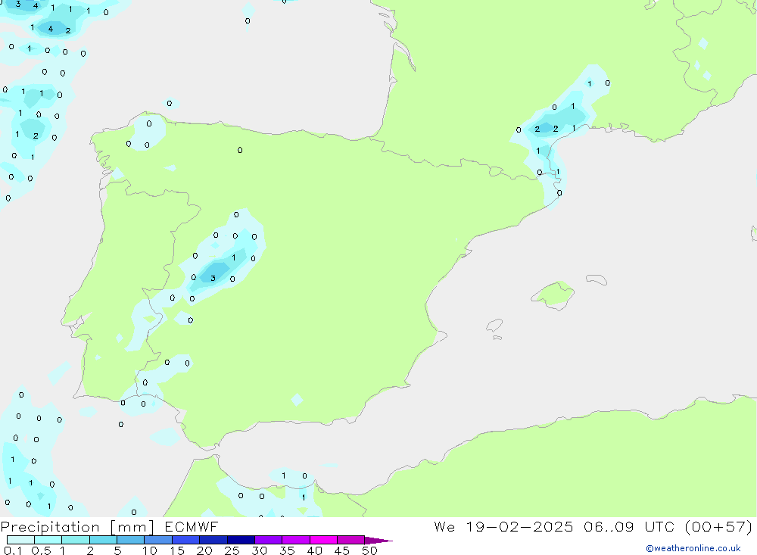Screen dimensions: 757x555
Task: Click the legend label '40'
Action: pyautogui.click(x=314, y=550)
